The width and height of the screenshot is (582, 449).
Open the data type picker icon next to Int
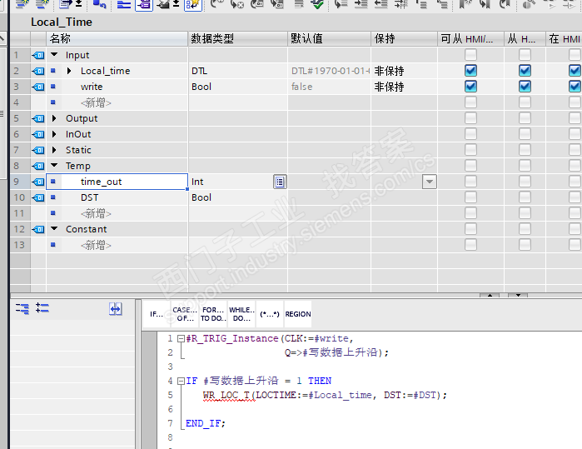click(x=280, y=182)
